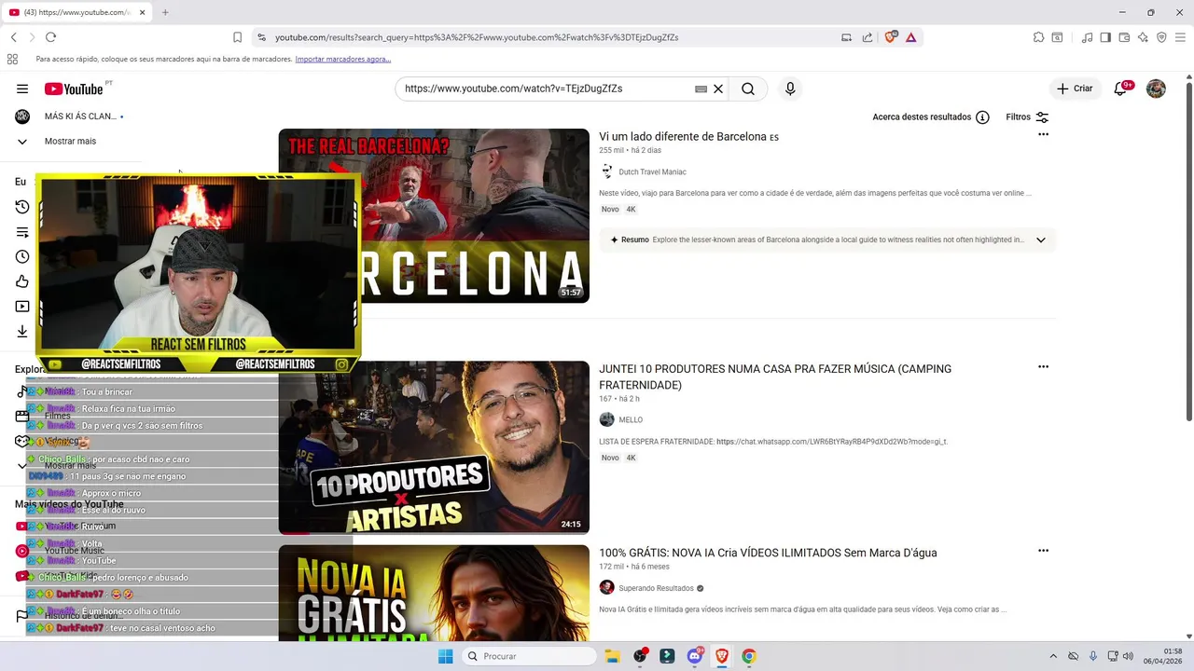Play the Nova IA Grátis thumbnail

tap(434, 593)
